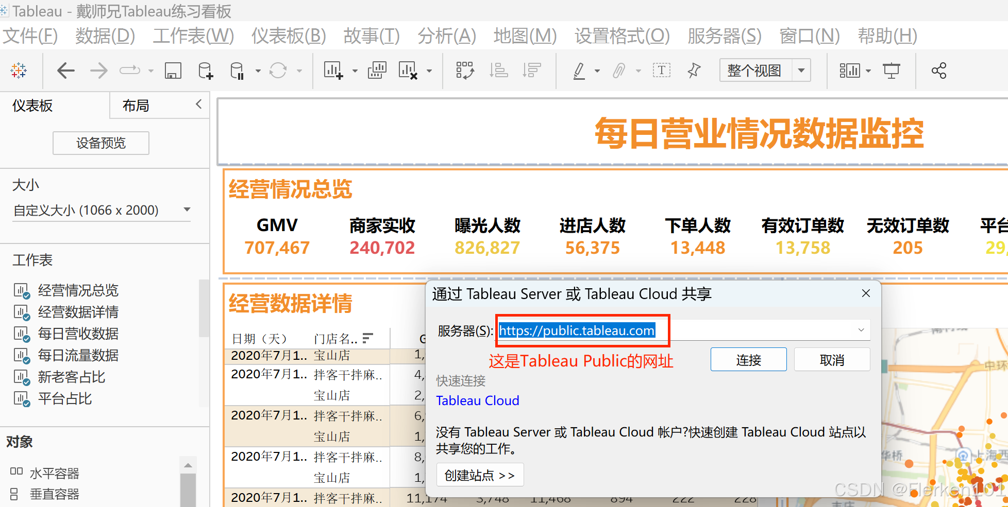Click the group members paperclip icon
The width and height of the screenshot is (1008, 507).
tap(619, 71)
